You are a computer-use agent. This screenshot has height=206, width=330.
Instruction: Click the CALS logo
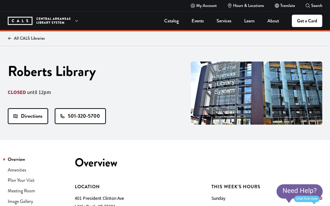pyautogui.click(x=20, y=21)
